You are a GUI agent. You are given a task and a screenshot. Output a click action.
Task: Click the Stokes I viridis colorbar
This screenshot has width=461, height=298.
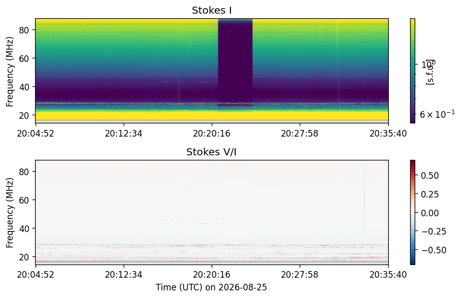413,71
